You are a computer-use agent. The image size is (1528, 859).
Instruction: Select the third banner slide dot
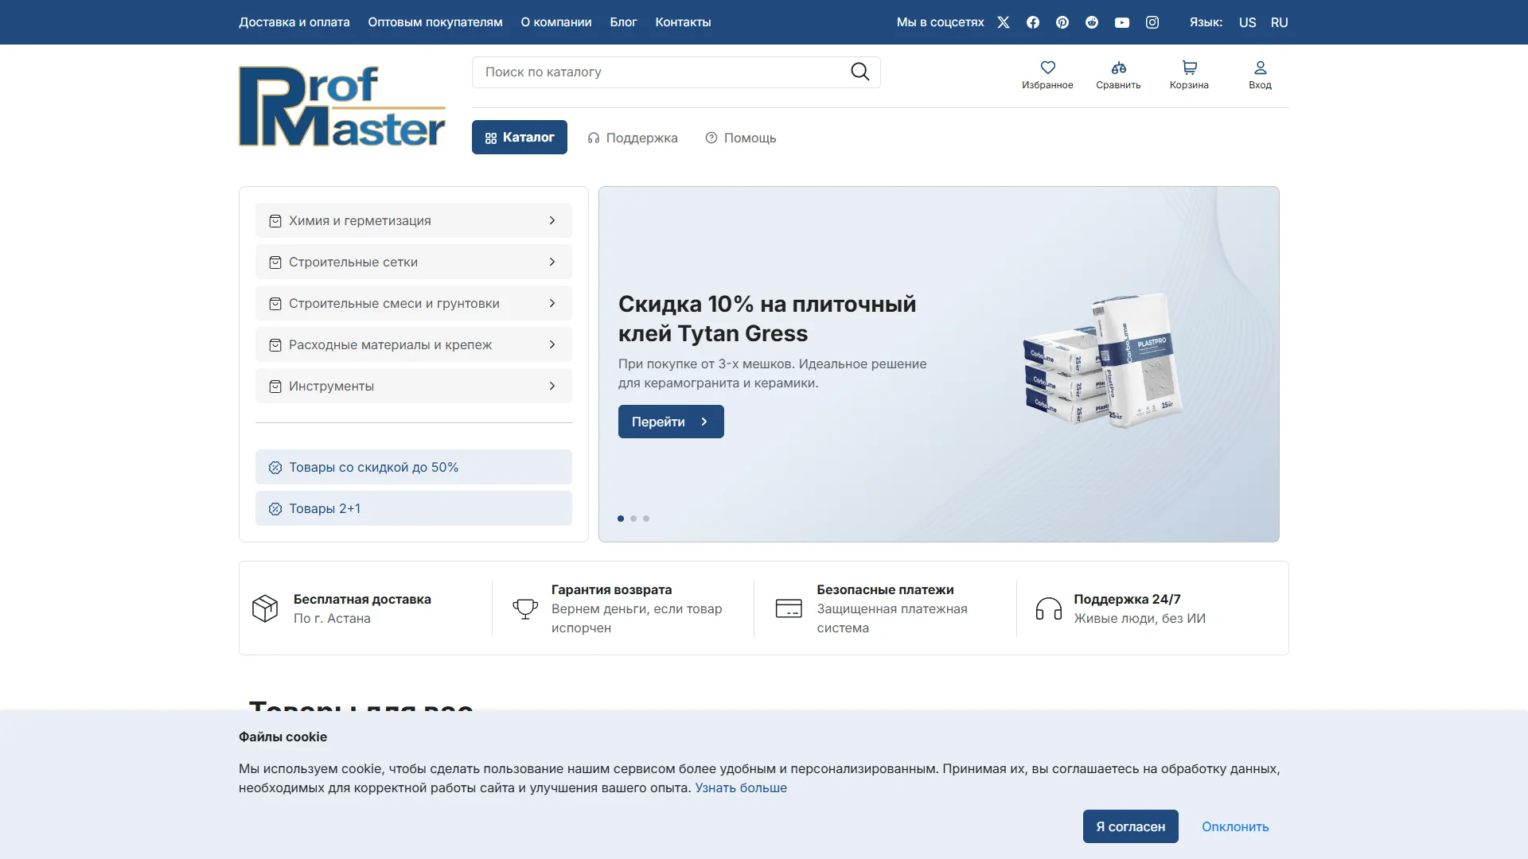point(646,519)
